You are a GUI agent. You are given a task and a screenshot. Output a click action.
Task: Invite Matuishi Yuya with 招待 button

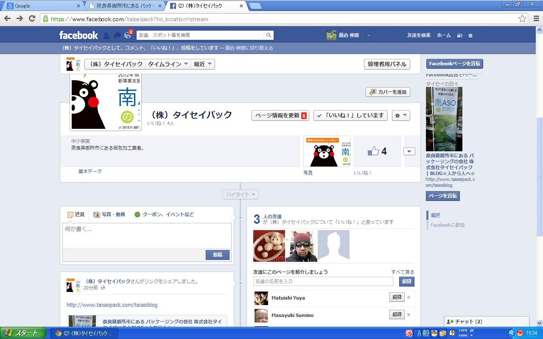[x=397, y=297]
